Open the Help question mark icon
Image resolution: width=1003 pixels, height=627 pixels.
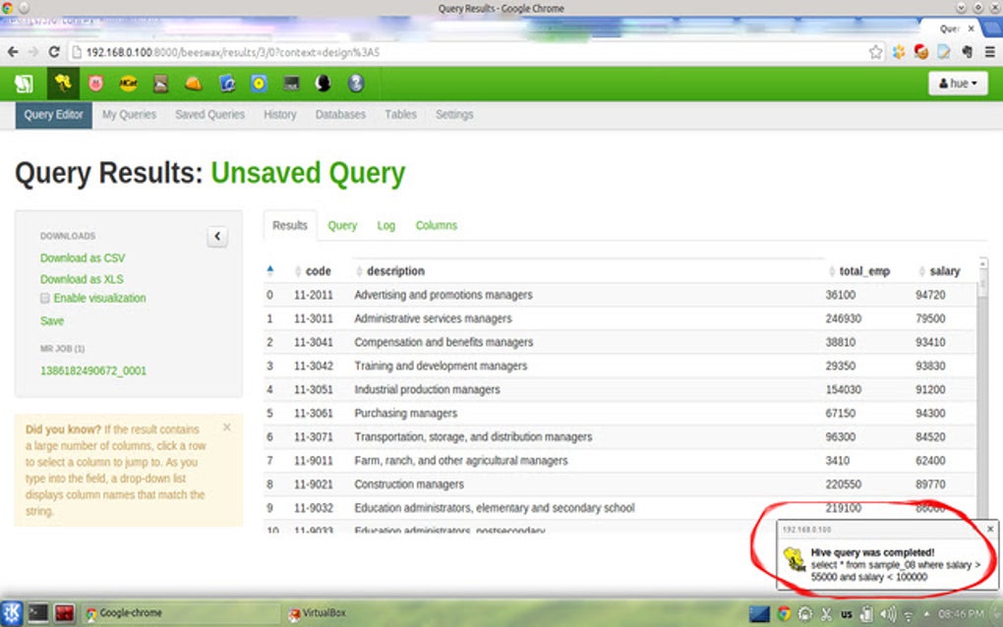point(355,84)
